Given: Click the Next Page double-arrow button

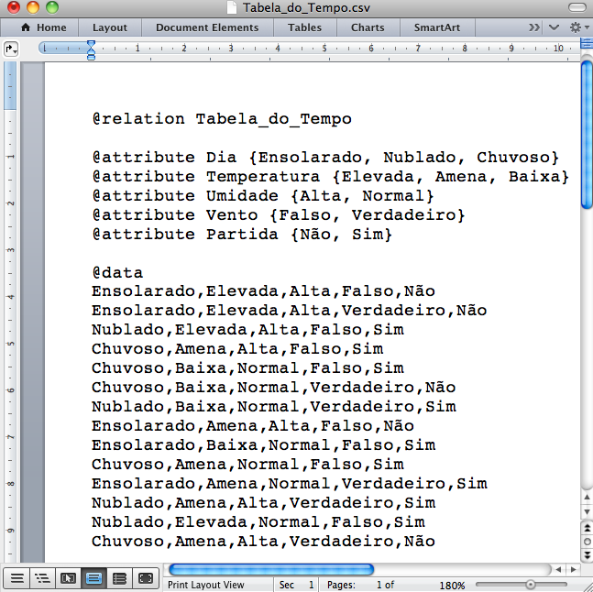Looking at the screenshot, I should pyautogui.click(x=586, y=554).
